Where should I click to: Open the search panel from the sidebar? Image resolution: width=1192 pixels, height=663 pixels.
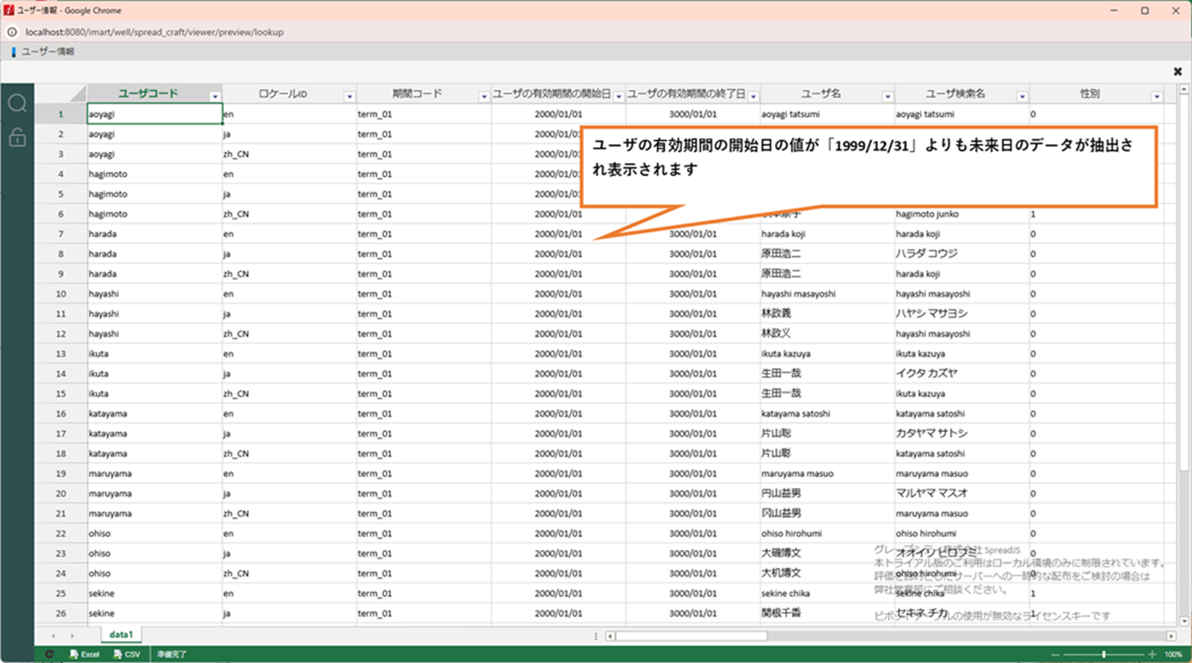click(x=17, y=104)
